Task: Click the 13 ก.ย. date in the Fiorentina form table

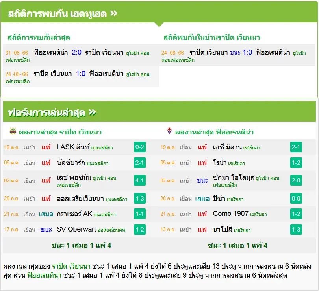Action: pyautogui.click(x=168, y=230)
